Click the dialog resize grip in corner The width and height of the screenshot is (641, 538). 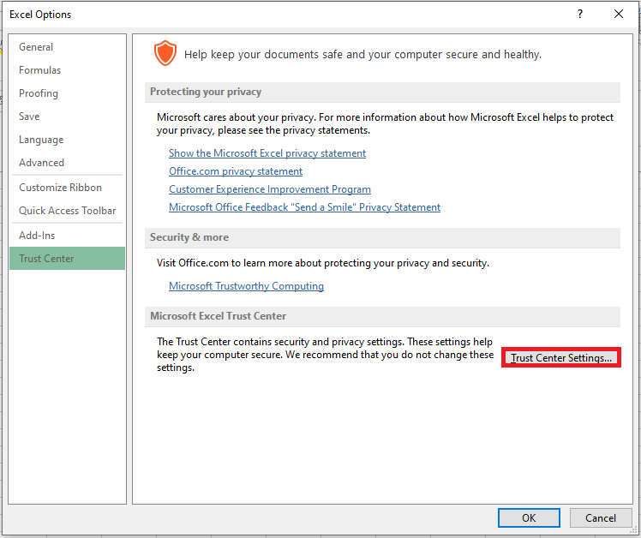click(633, 530)
